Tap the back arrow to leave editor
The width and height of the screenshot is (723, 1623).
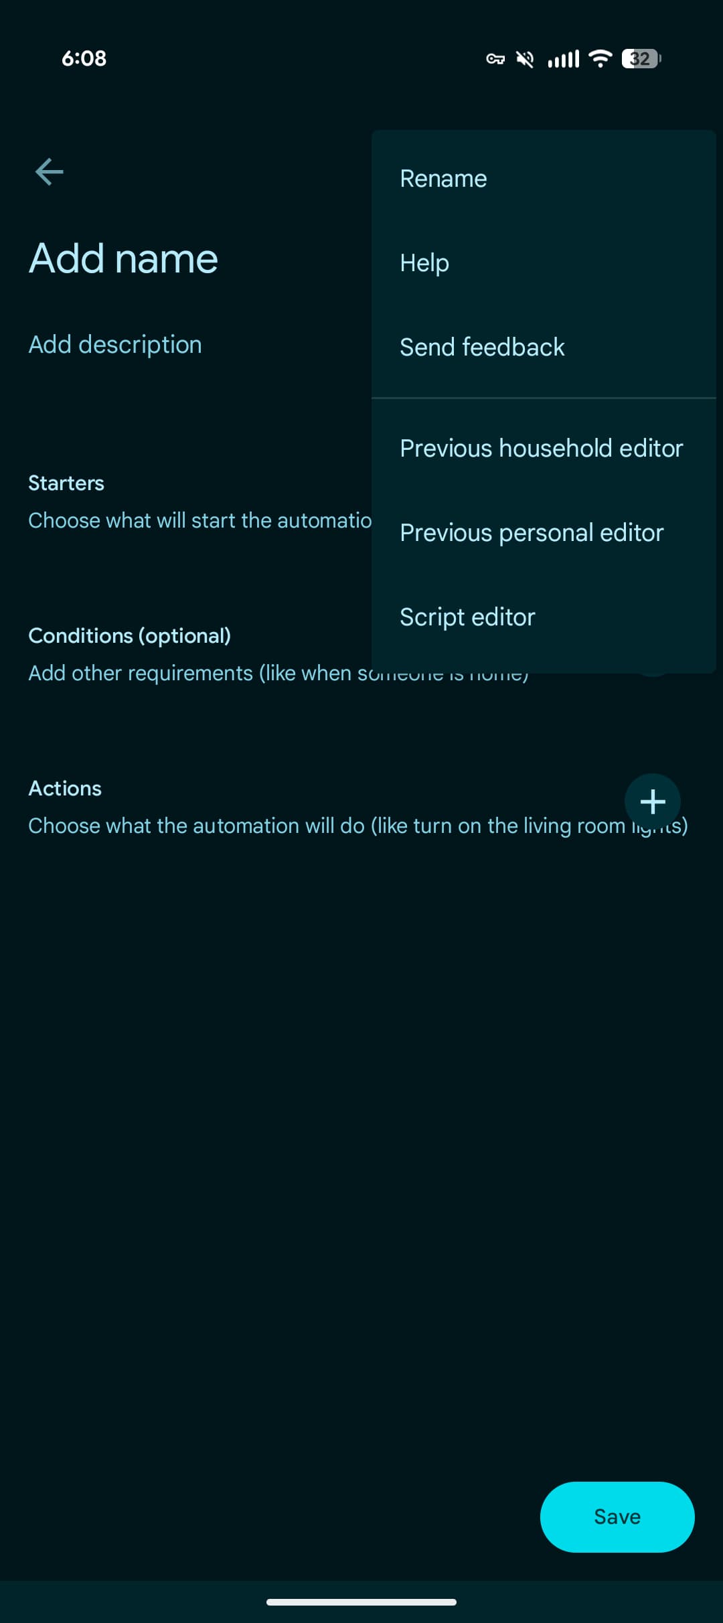49,172
